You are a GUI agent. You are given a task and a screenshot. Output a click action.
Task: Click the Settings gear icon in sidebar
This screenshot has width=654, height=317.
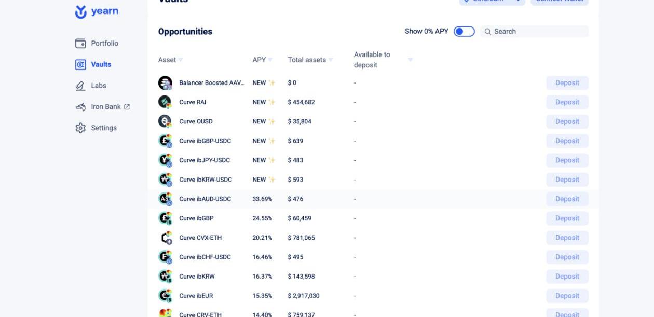80,128
